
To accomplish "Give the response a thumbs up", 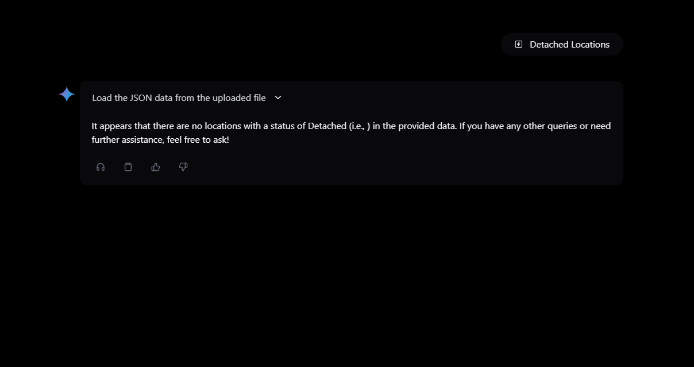I will click(156, 167).
